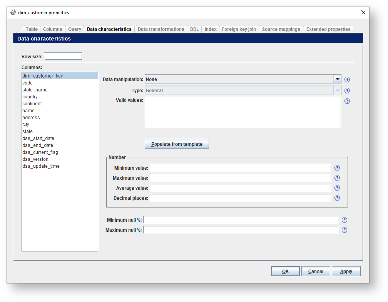The height and width of the screenshot is (302, 388).
Task: Show help for Average value
Action: click(x=337, y=188)
